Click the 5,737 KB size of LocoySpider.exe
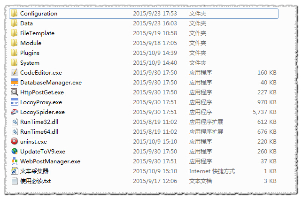The height and width of the screenshot is (199, 302). pos(264,112)
